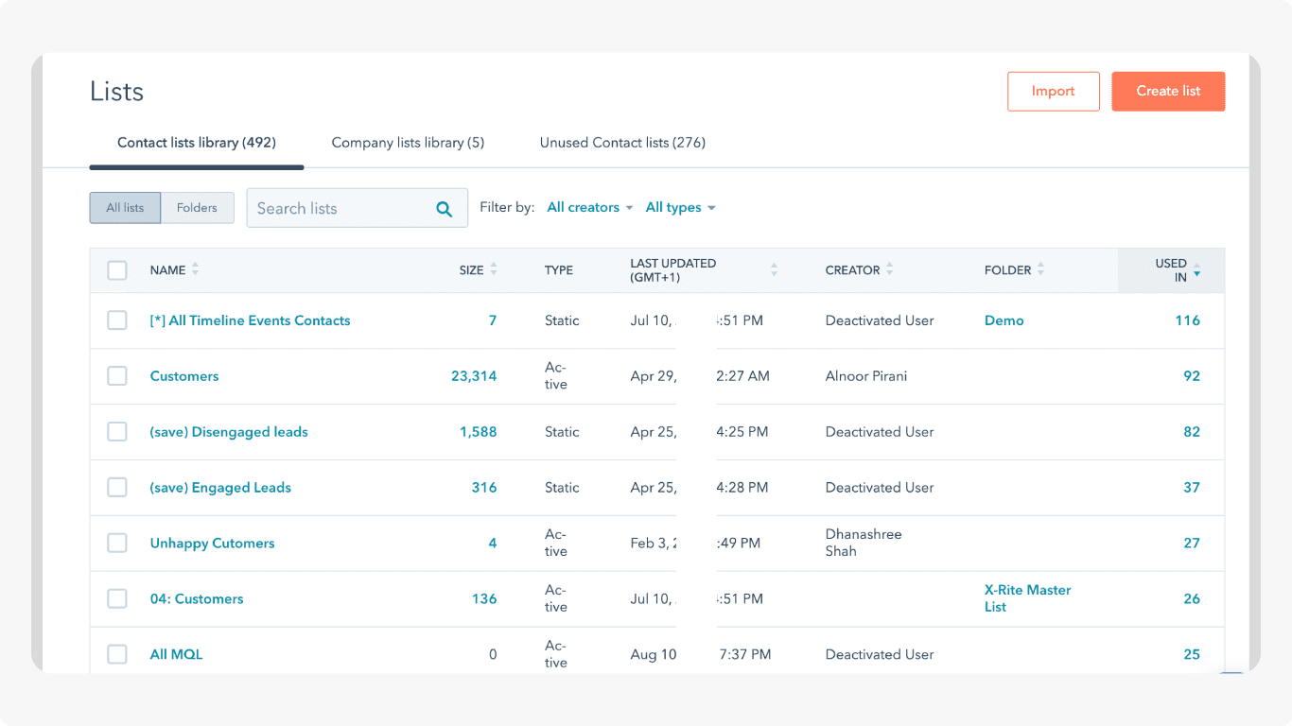Click the 116 used-in count
Image resolution: width=1292 pixels, height=726 pixels.
[x=1187, y=320]
